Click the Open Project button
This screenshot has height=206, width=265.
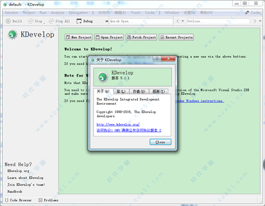[109, 37]
